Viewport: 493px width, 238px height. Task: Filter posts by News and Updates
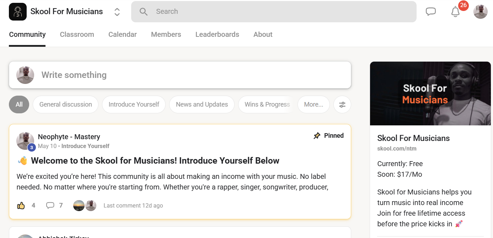click(x=202, y=104)
